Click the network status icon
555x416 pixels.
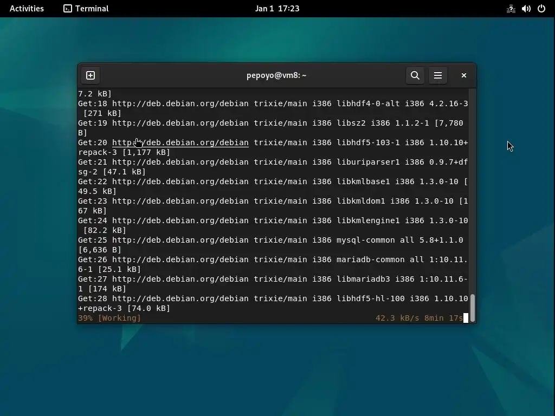(x=511, y=9)
